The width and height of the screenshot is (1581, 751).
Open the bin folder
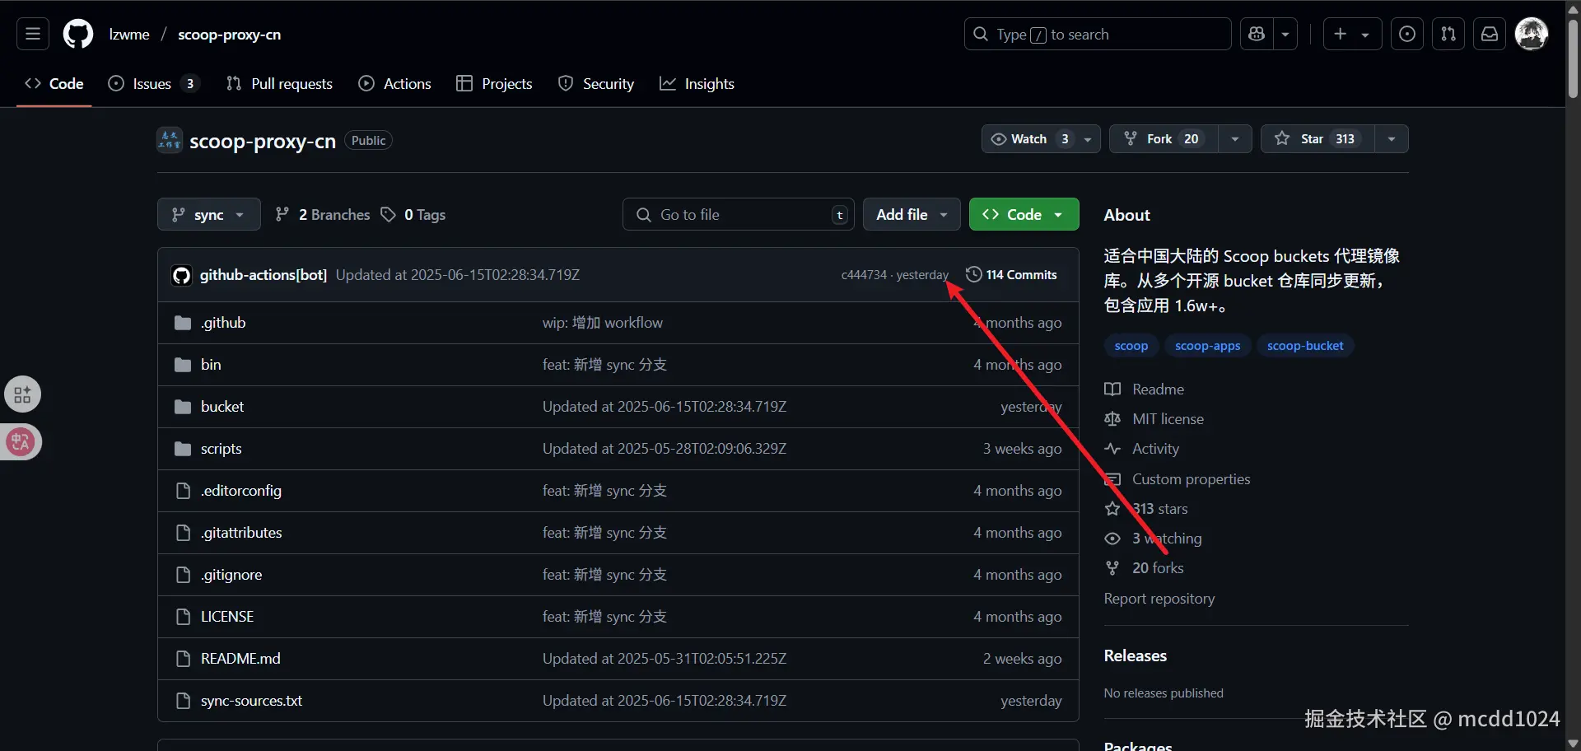point(211,365)
